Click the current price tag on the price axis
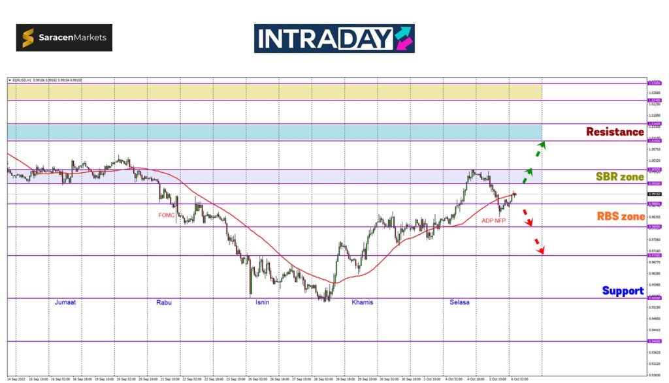 [654, 194]
